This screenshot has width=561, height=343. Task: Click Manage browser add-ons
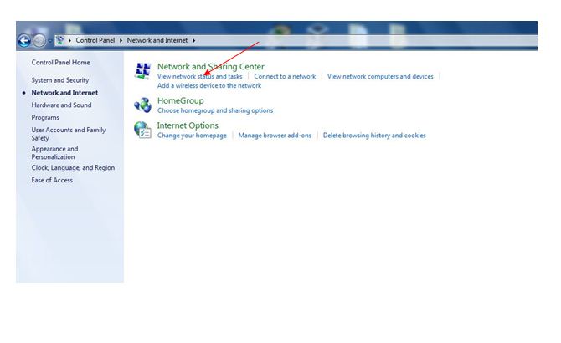pyautogui.click(x=275, y=136)
